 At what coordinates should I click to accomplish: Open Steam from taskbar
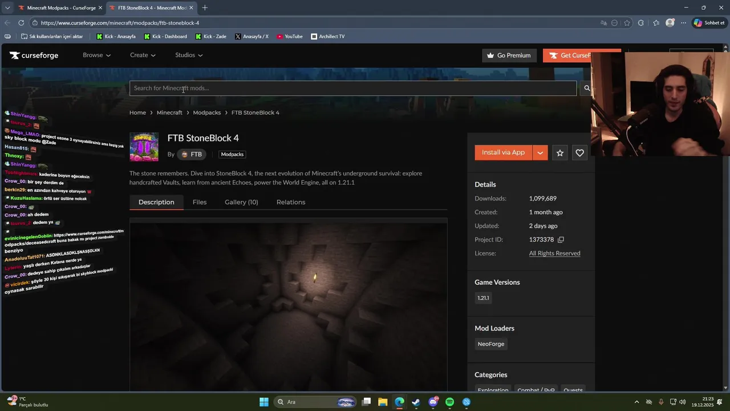416,402
